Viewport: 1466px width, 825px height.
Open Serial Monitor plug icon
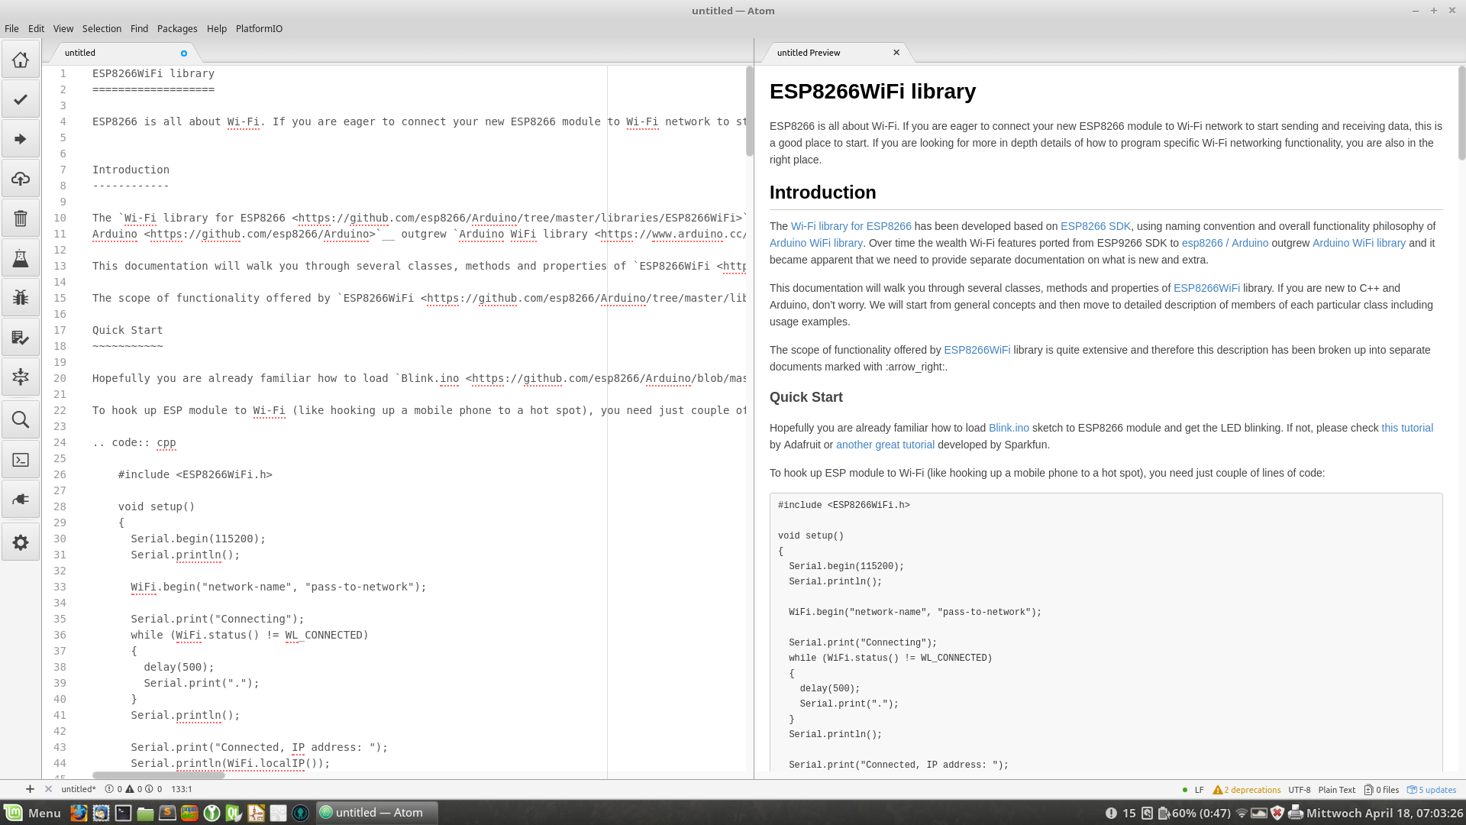coord(21,500)
